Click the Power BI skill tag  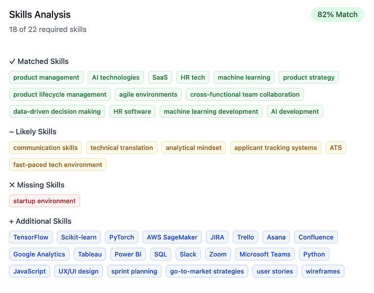coord(128,254)
